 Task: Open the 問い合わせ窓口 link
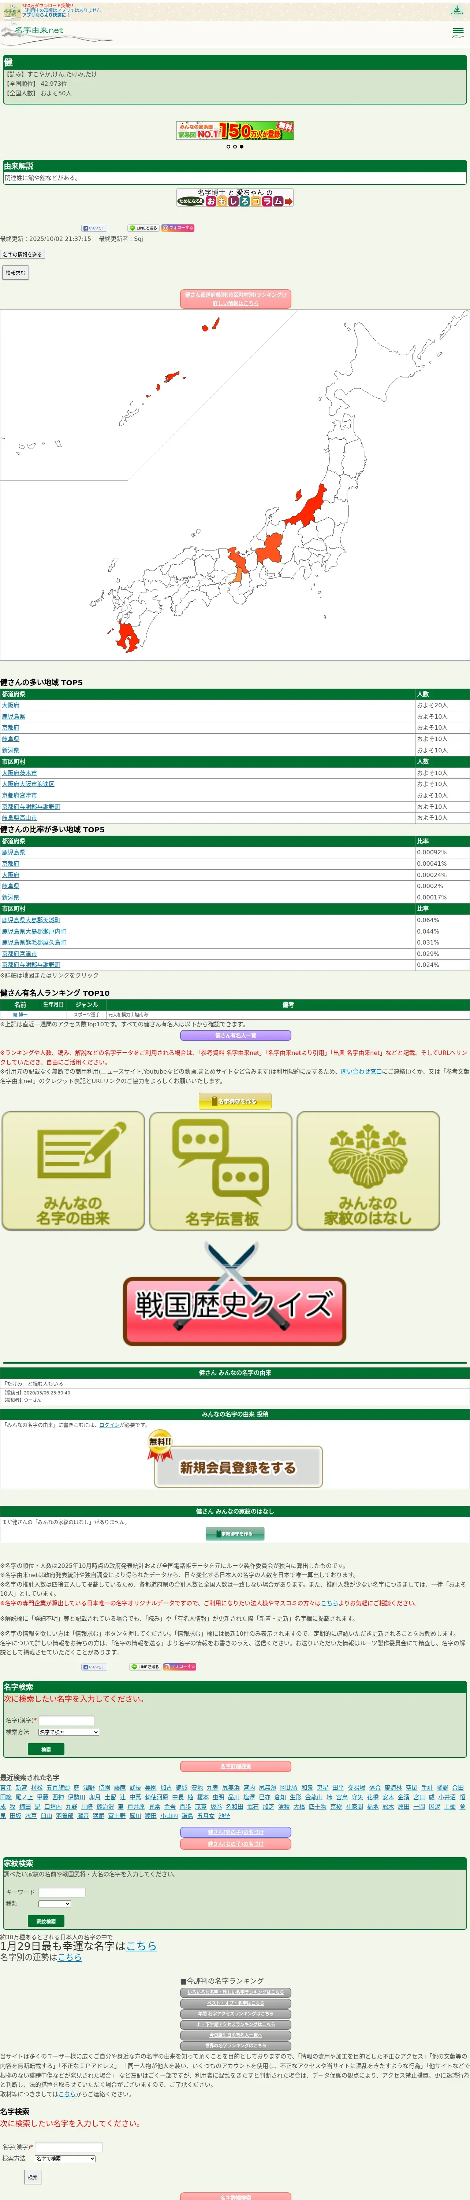(362, 1071)
